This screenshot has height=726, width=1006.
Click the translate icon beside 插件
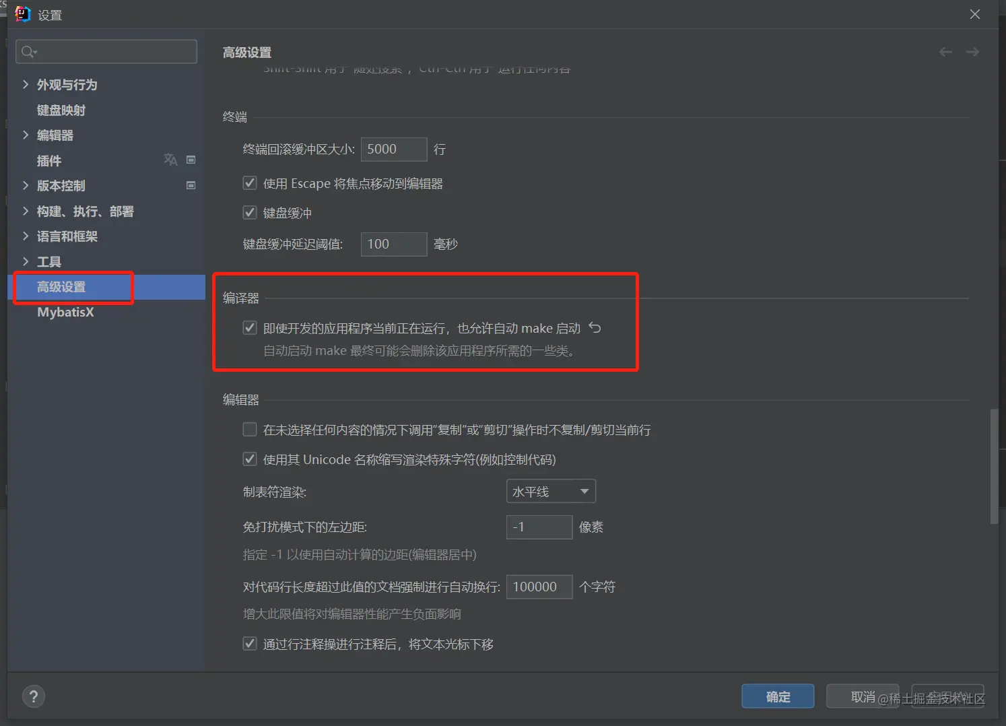point(170,160)
